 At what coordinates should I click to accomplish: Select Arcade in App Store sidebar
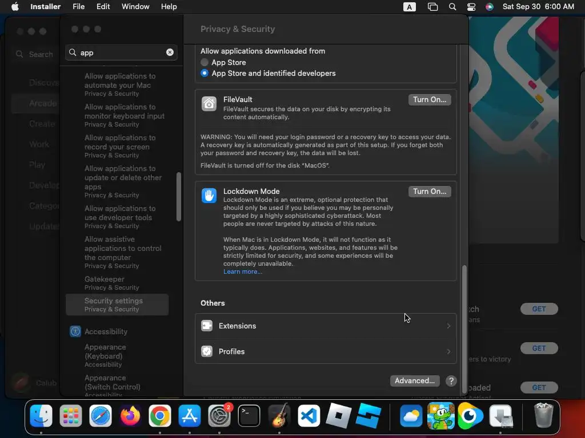(35, 103)
